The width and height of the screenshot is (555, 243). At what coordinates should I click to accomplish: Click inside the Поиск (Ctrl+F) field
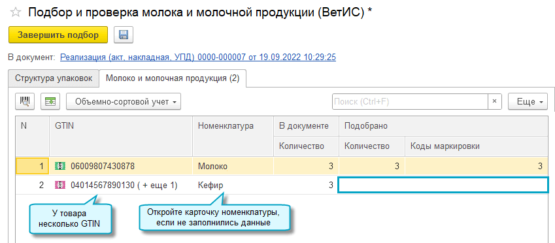[410, 101]
